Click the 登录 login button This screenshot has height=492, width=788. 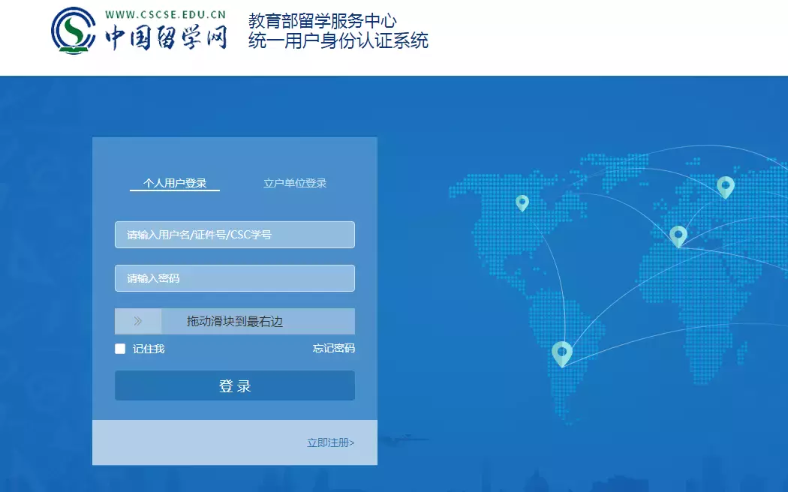234,385
